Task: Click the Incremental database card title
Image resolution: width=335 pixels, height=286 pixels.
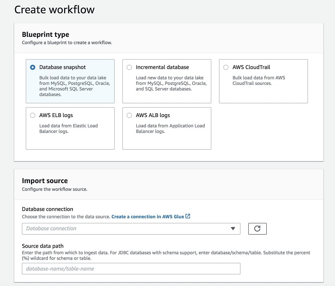Action: pos(162,67)
